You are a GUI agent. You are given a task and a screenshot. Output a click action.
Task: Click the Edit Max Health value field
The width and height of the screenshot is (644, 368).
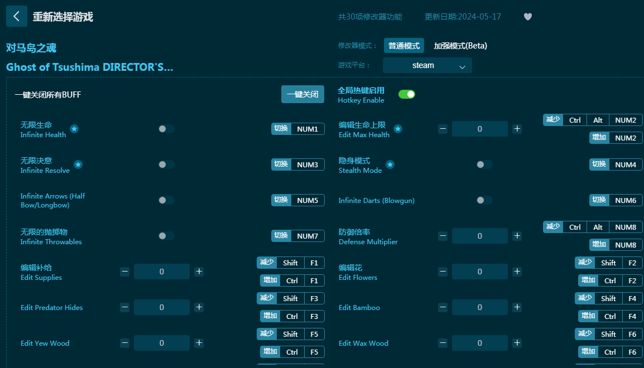(480, 129)
